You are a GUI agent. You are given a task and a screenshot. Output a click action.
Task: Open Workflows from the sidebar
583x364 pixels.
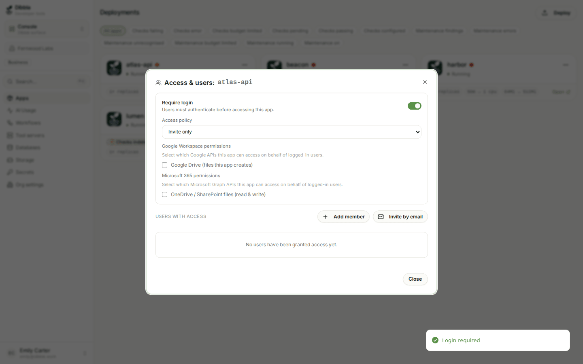pyautogui.click(x=47, y=123)
